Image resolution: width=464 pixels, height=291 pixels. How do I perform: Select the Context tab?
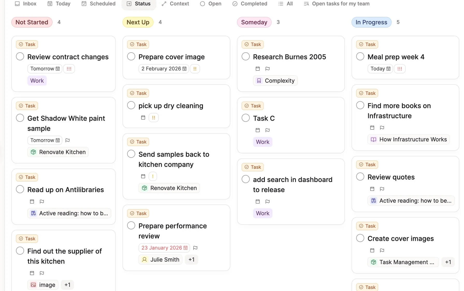click(175, 4)
